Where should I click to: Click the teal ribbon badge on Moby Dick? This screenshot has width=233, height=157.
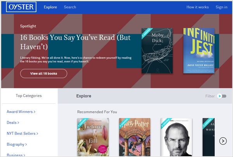tap(146, 32)
